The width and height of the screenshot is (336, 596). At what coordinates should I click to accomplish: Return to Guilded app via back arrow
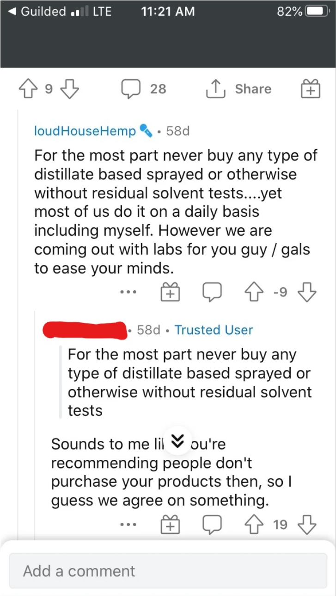[x=37, y=11]
